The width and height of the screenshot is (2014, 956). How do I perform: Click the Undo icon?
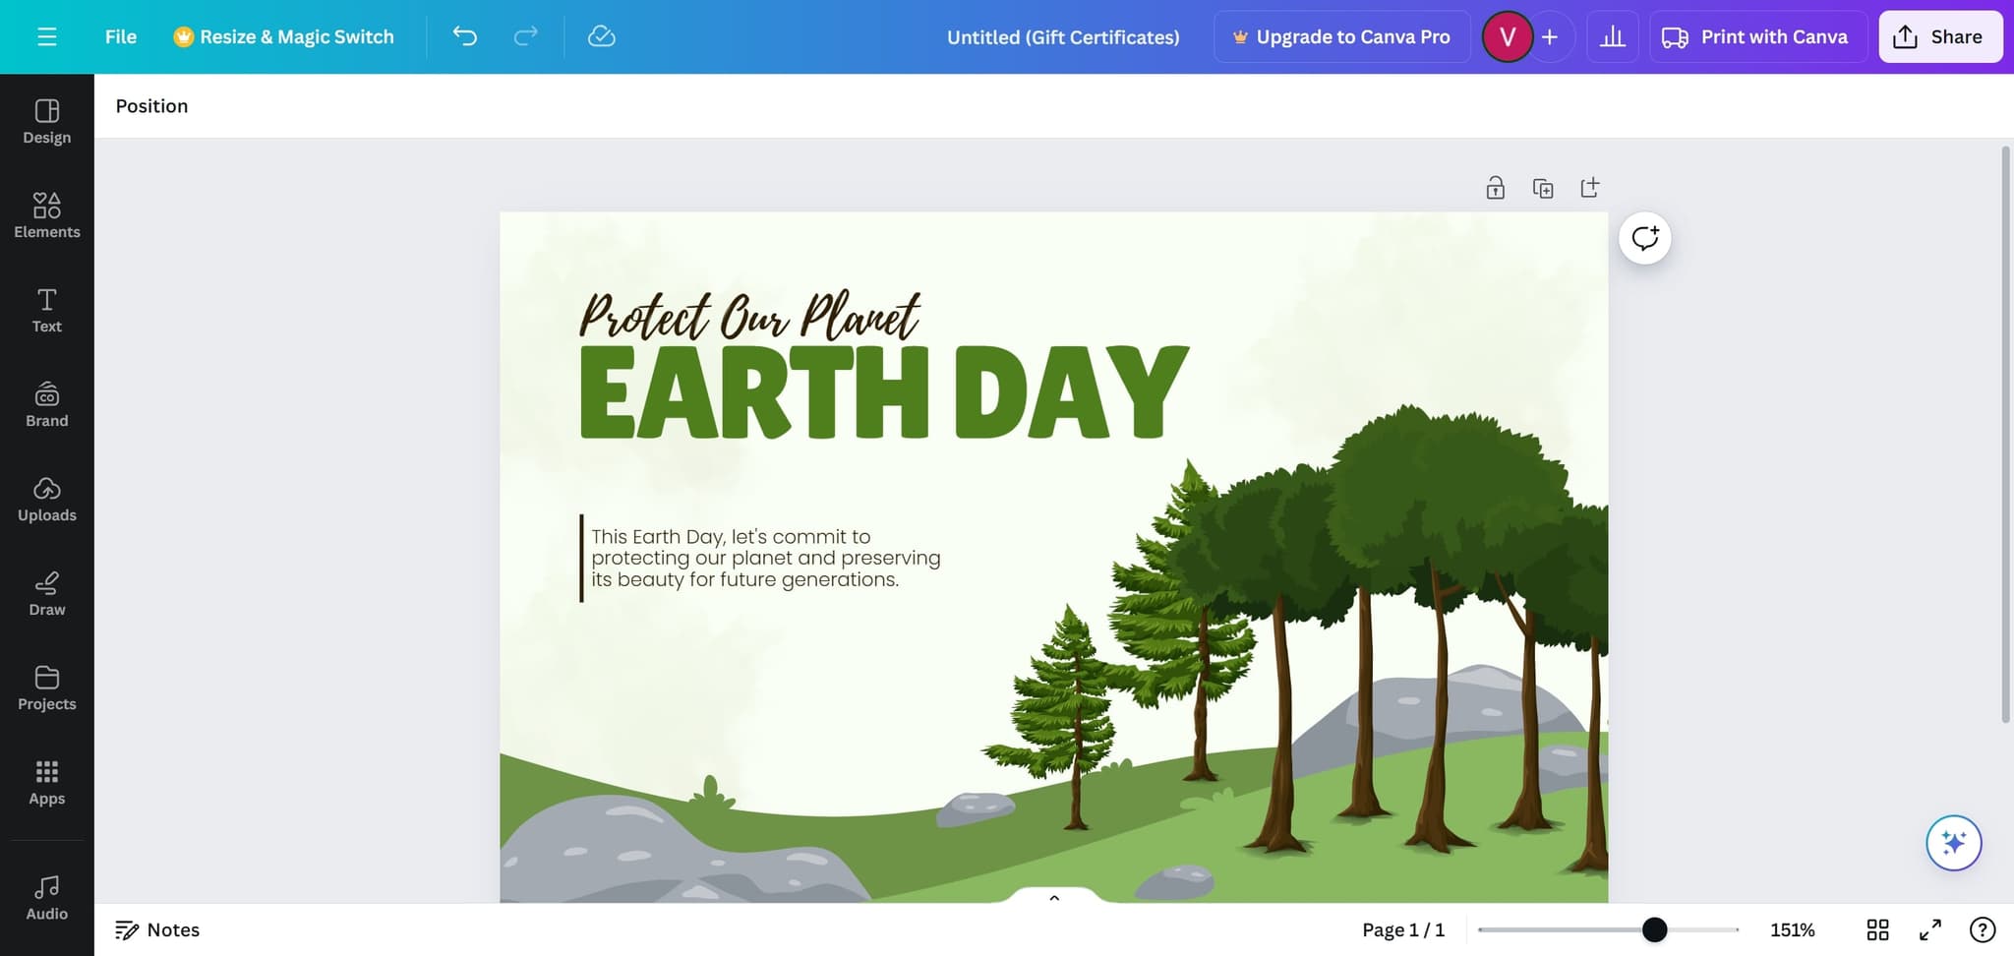tap(465, 36)
